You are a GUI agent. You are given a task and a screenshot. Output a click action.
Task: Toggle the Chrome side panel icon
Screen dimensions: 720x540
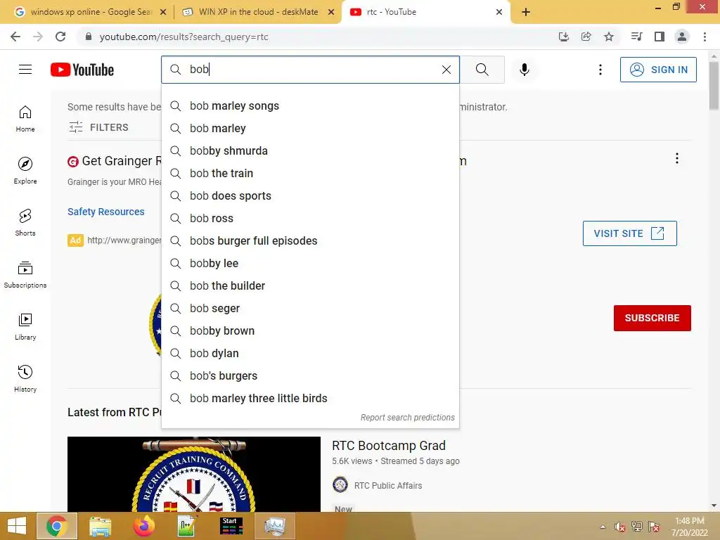[660, 37]
